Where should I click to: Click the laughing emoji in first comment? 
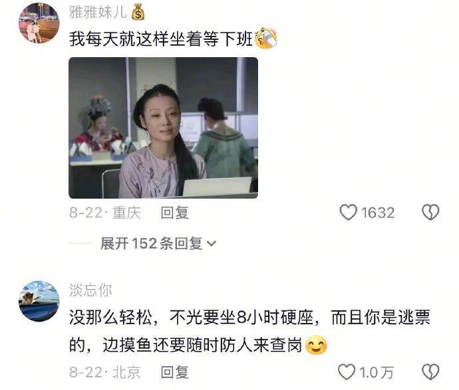point(266,39)
